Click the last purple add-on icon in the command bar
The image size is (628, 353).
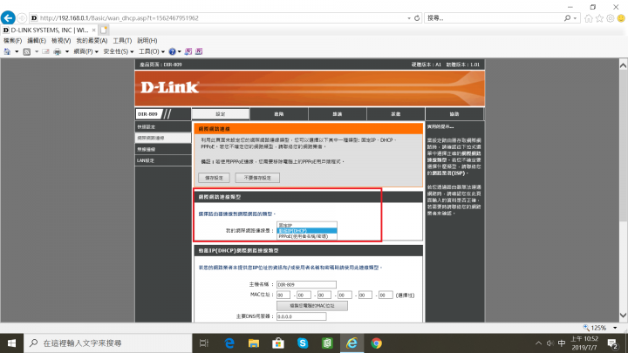(199, 51)
